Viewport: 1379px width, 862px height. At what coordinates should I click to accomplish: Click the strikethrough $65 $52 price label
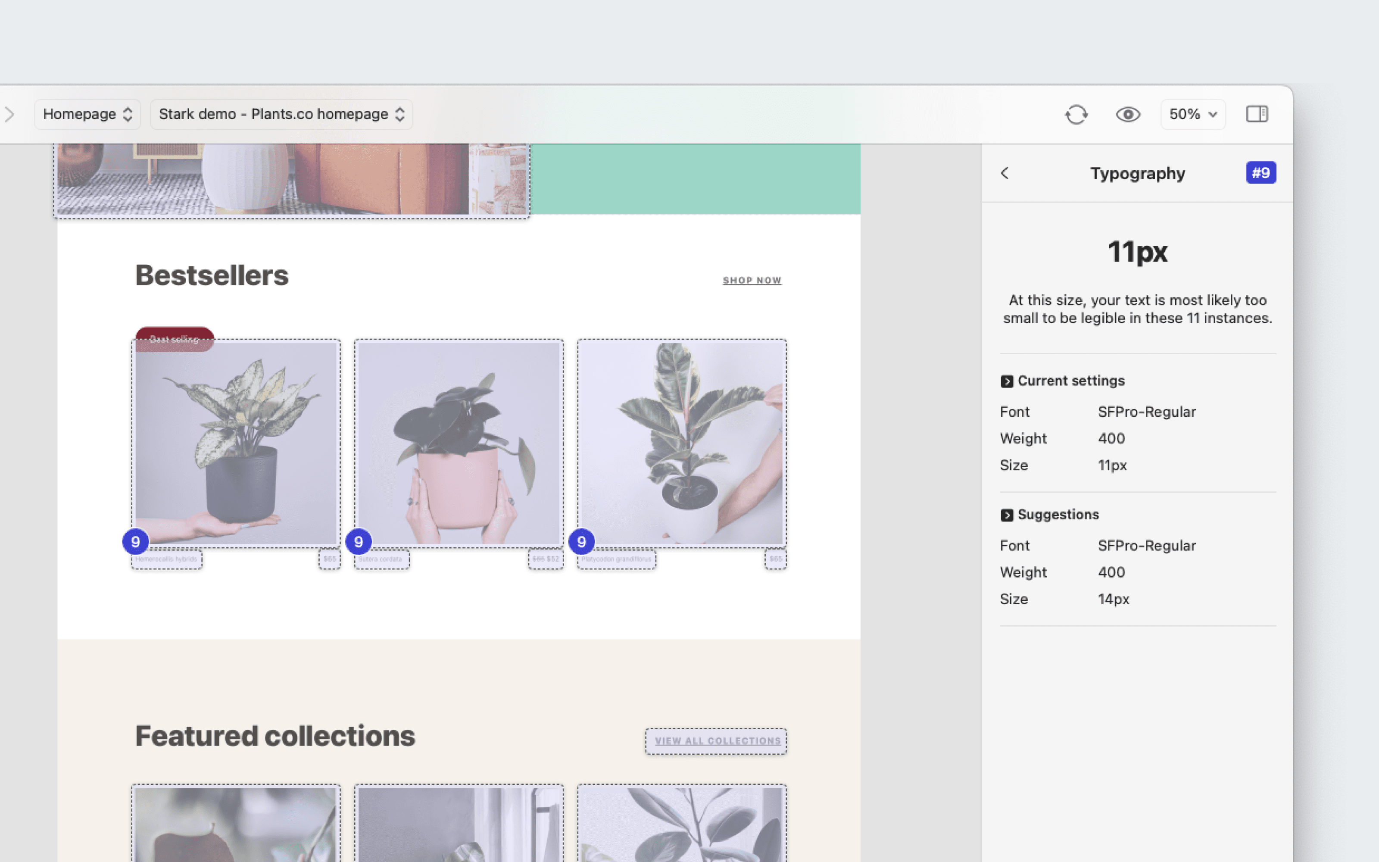pyautogui.click(x=545, y=559)
